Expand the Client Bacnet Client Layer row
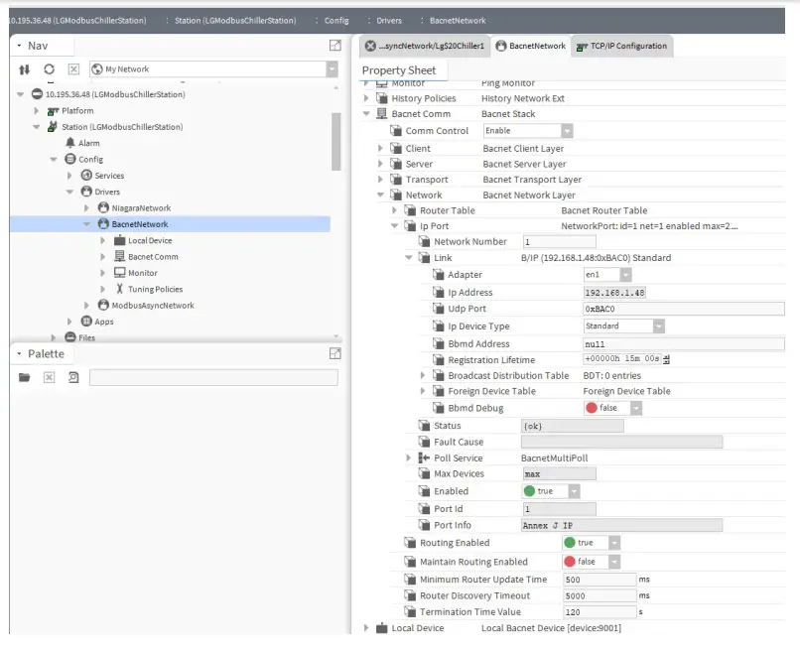This screenshot has width=800, height=651. 380,149
